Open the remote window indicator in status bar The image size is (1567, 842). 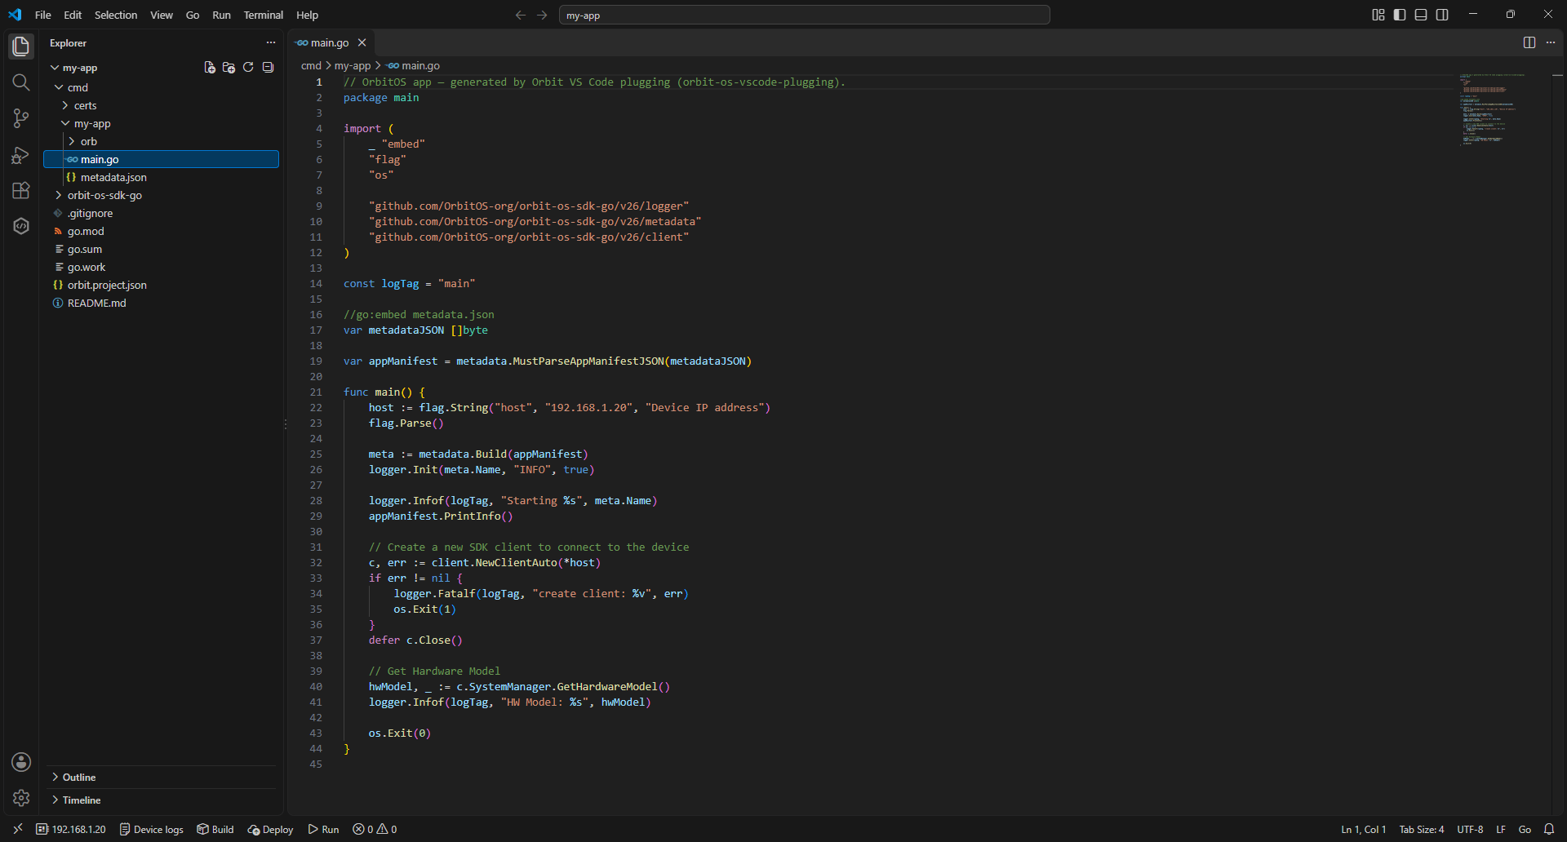pos(18,829)
